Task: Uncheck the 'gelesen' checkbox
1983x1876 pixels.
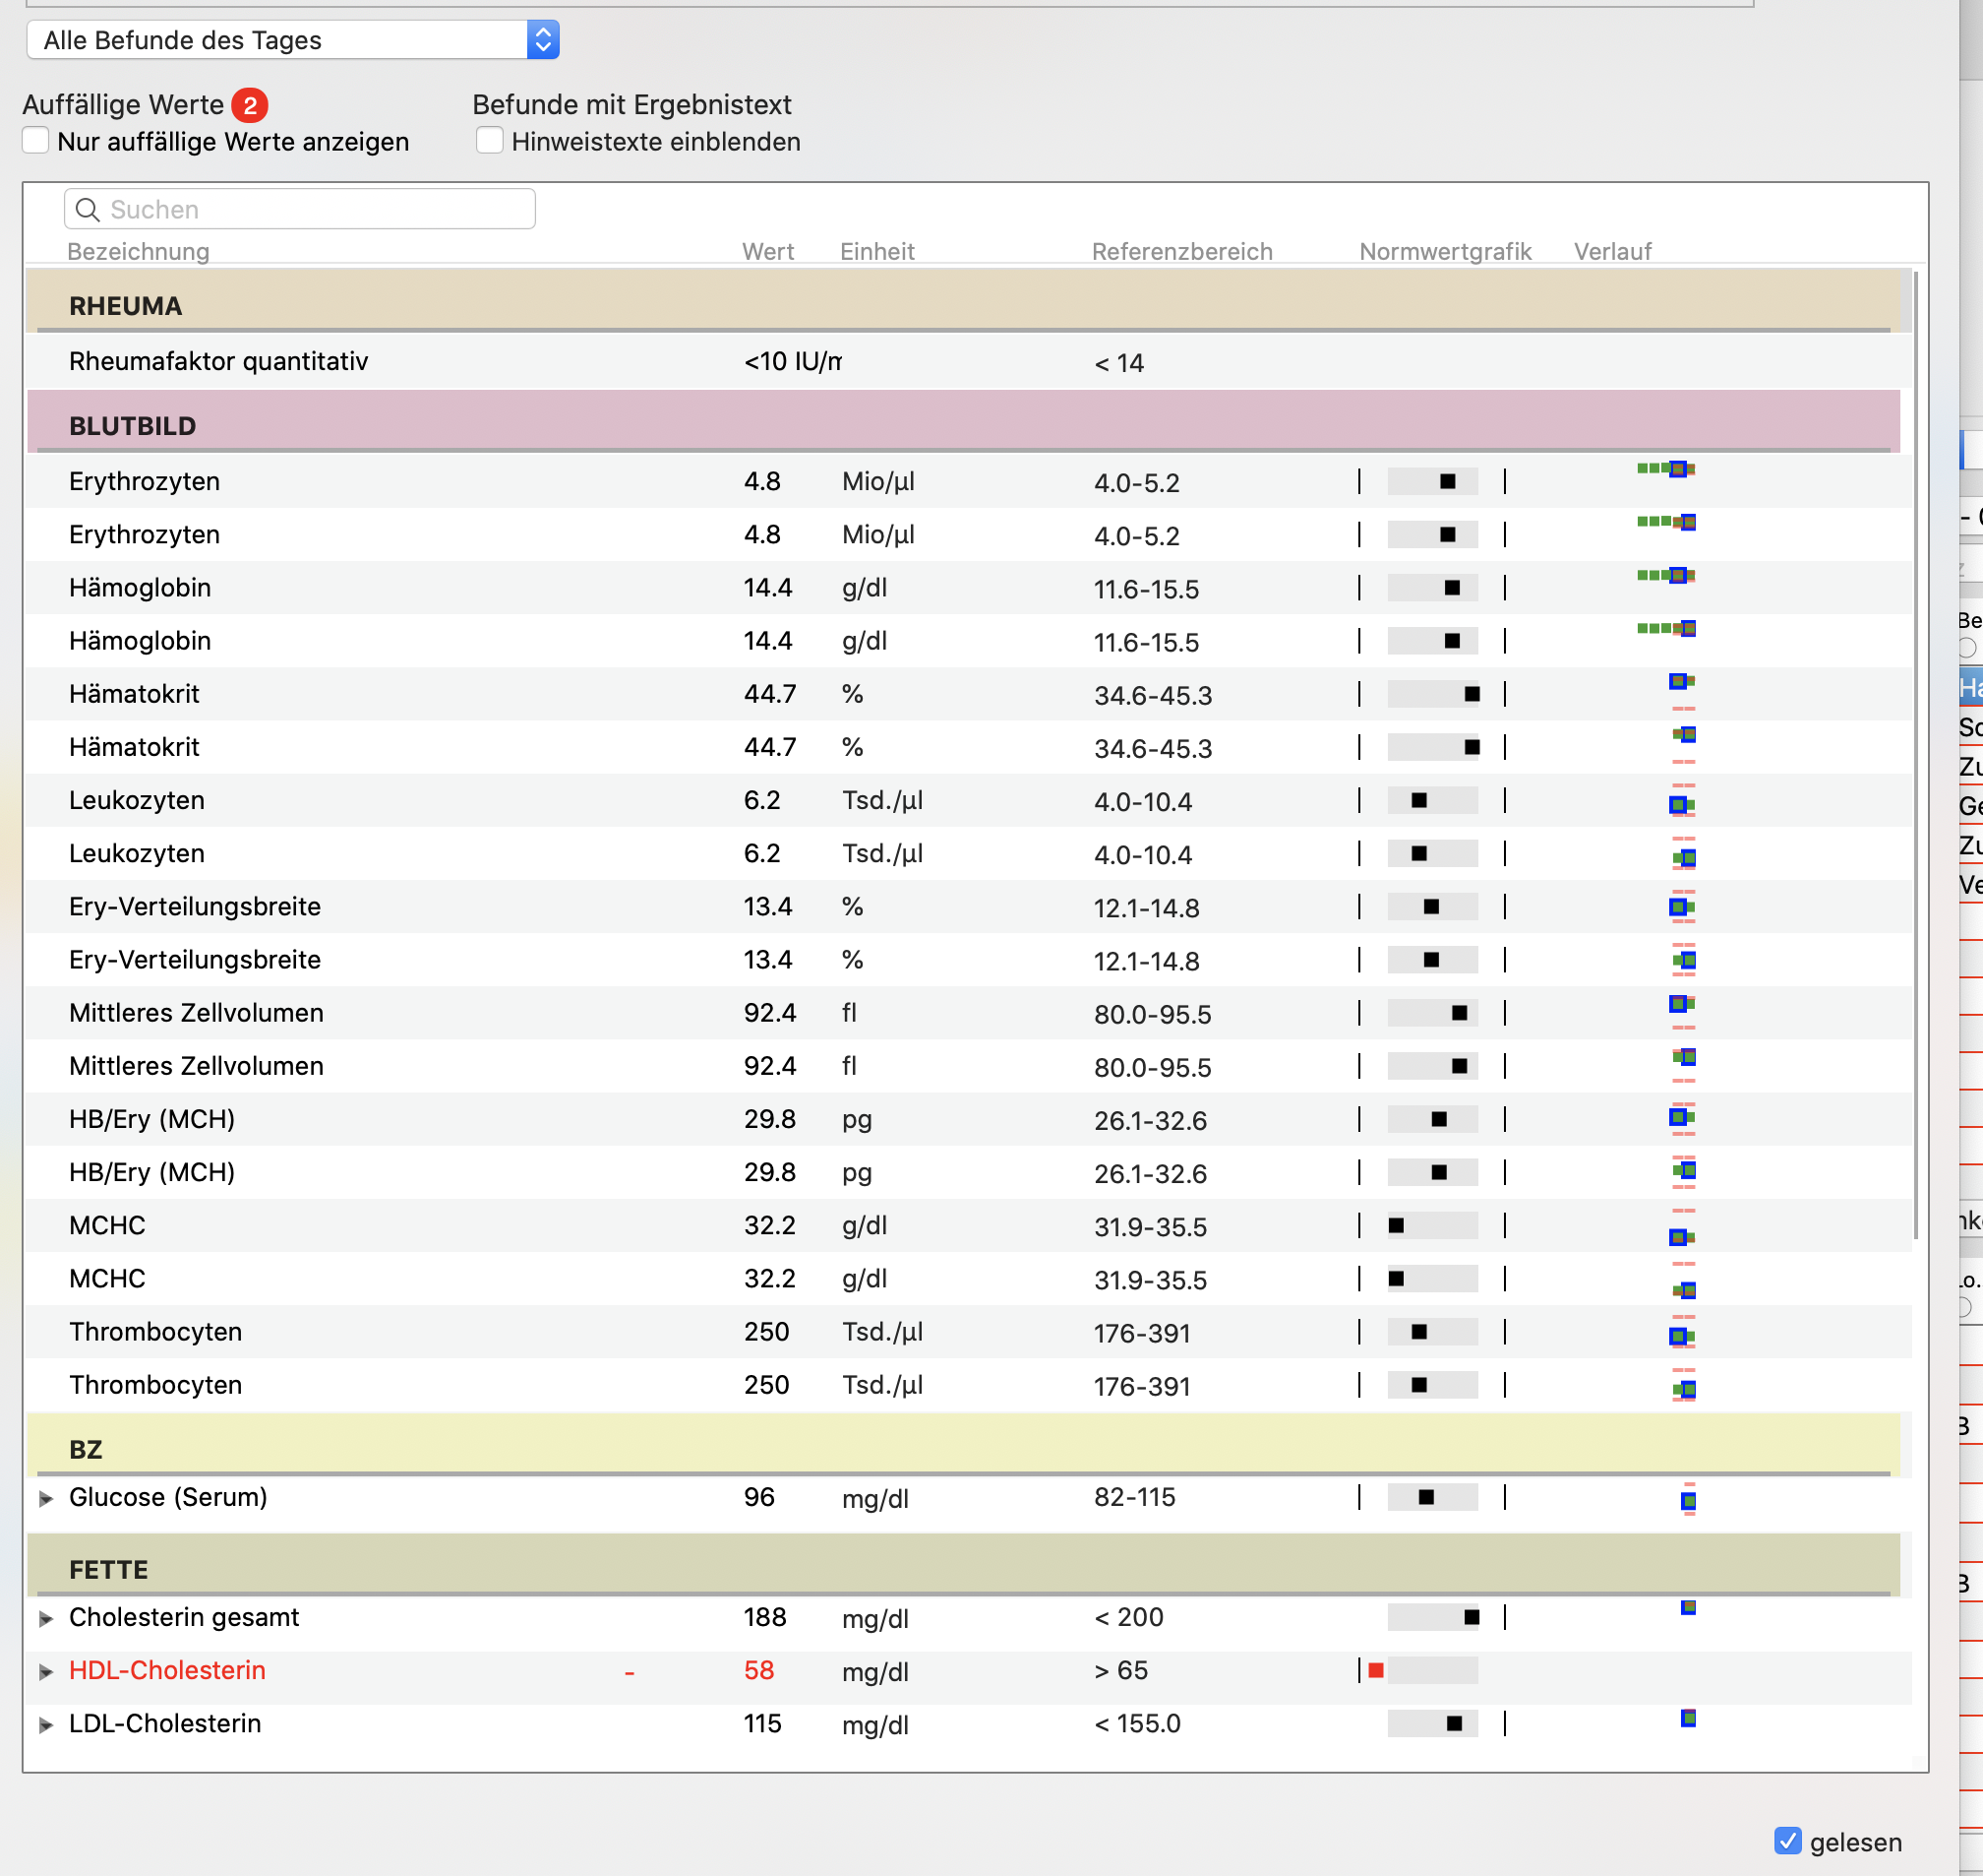Action: point(1787,1841)
